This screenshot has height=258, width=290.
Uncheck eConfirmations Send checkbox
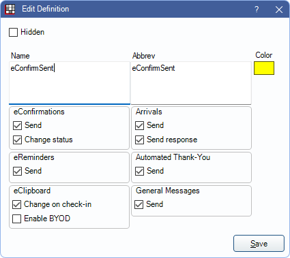click(17, 125)
